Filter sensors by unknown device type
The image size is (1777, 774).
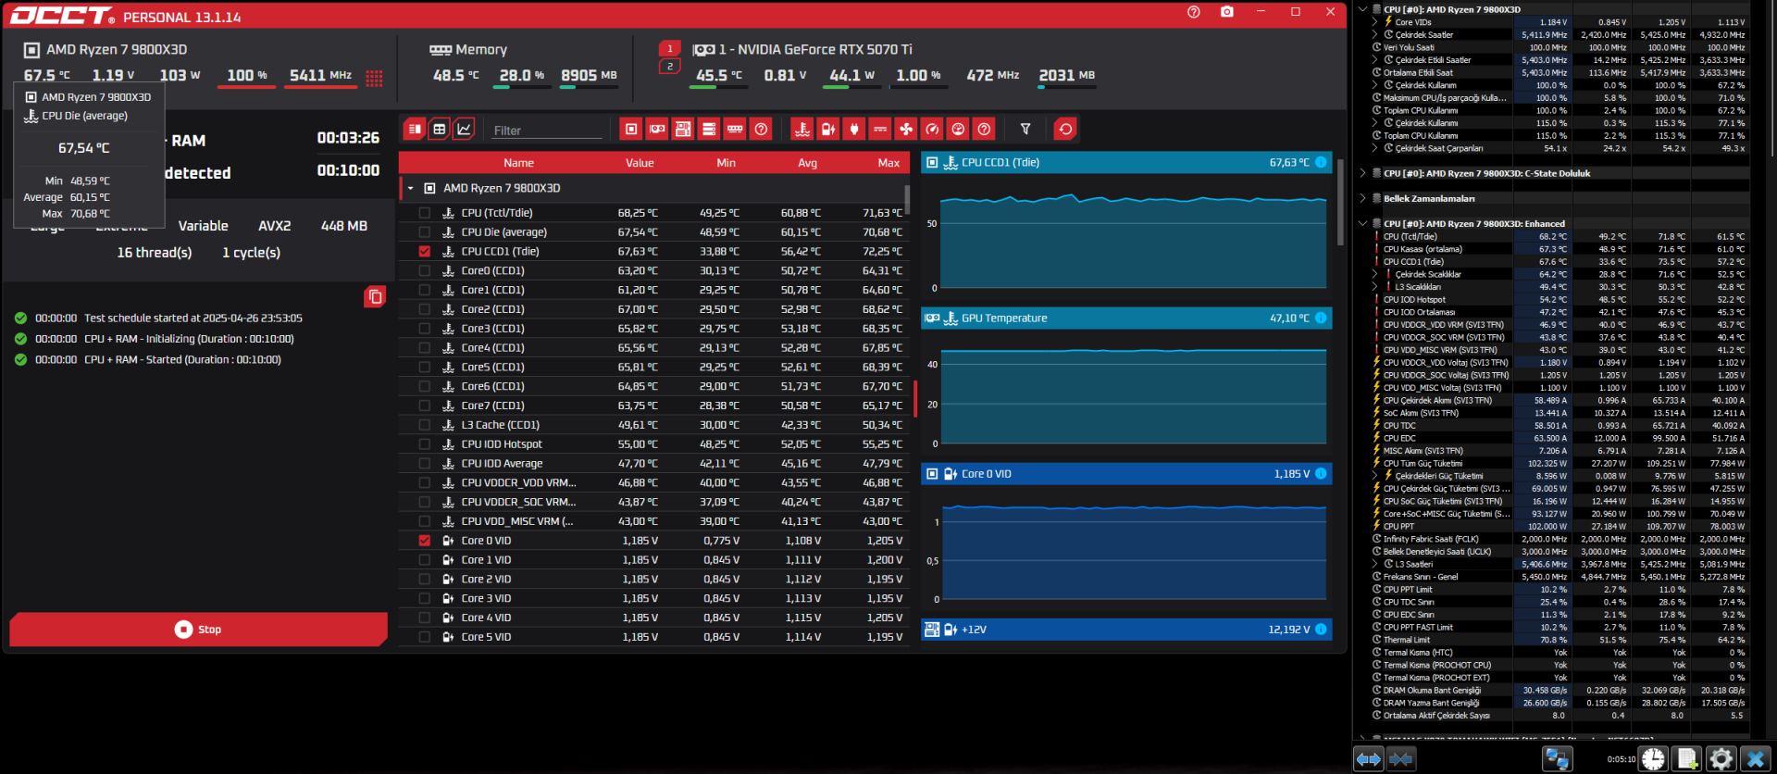coord(761,129)
